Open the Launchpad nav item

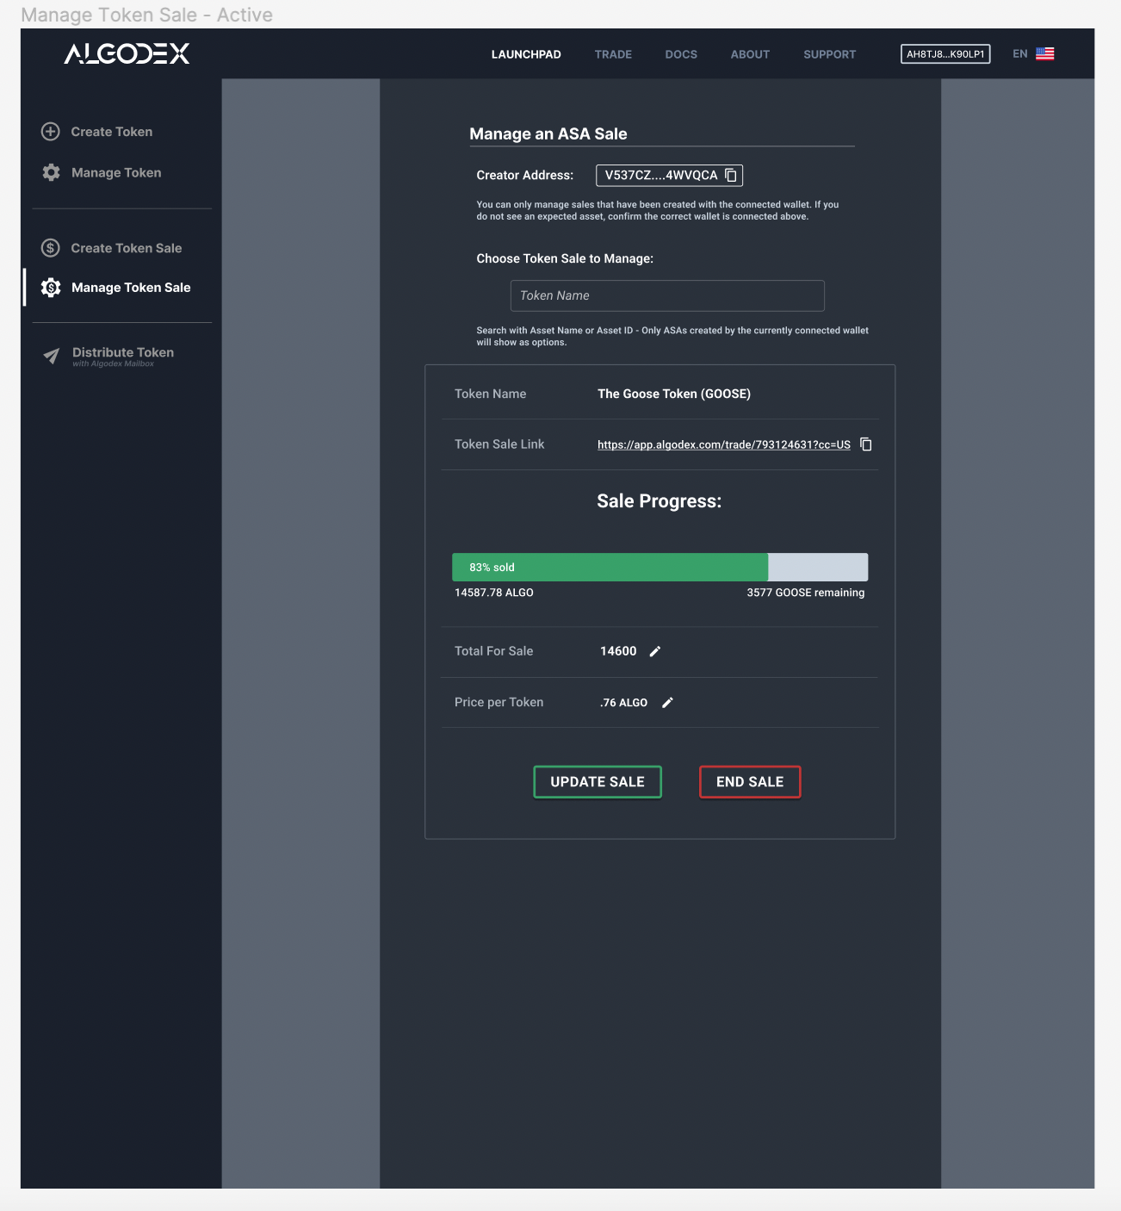pyautogui.click(x=526, y=54)
